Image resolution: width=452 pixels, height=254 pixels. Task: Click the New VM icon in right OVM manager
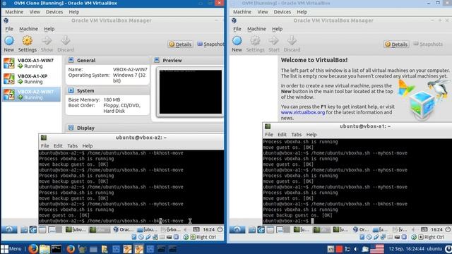[237, 41]
